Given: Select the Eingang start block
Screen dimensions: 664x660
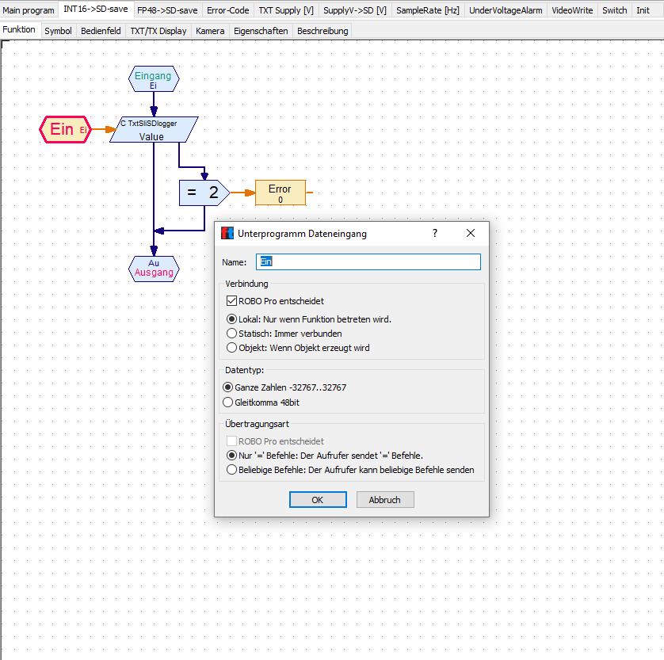Looking at the screenshot, I should (154, 78).
